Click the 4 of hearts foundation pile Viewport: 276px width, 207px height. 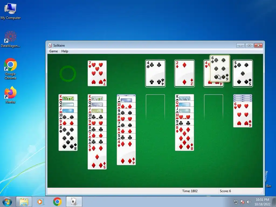point(207,73)
